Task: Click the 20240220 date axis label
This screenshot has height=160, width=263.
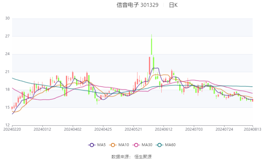Action: 12,129
